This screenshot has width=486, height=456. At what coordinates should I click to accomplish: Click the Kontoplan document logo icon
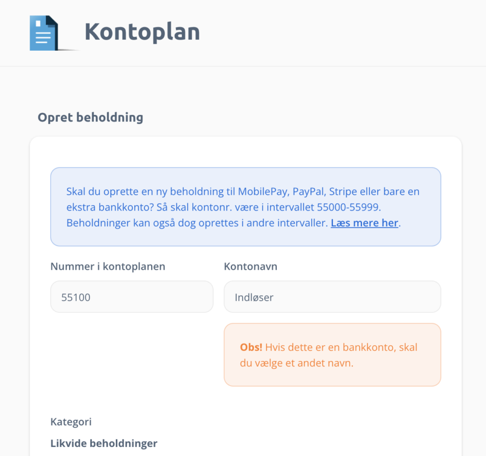(x=43, y=33)
